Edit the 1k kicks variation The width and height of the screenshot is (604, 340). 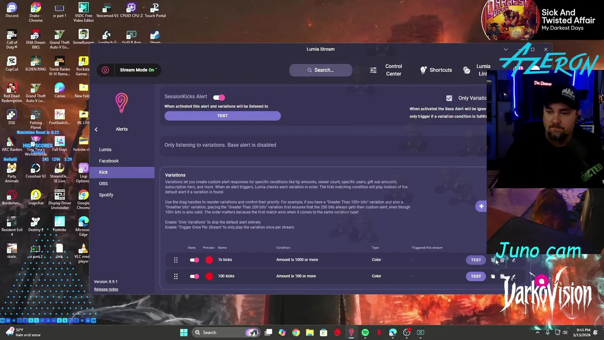tap(513, 260)
